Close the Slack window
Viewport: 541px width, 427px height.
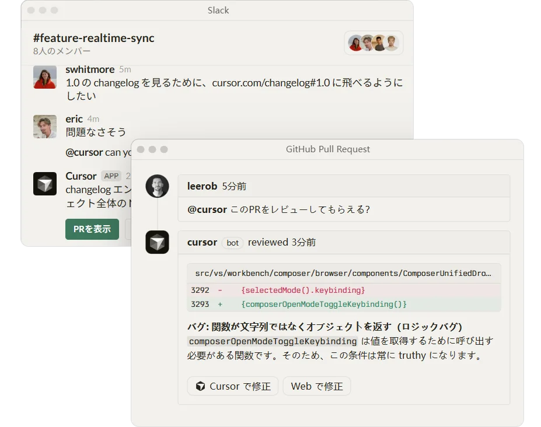[x=31, y=10]
